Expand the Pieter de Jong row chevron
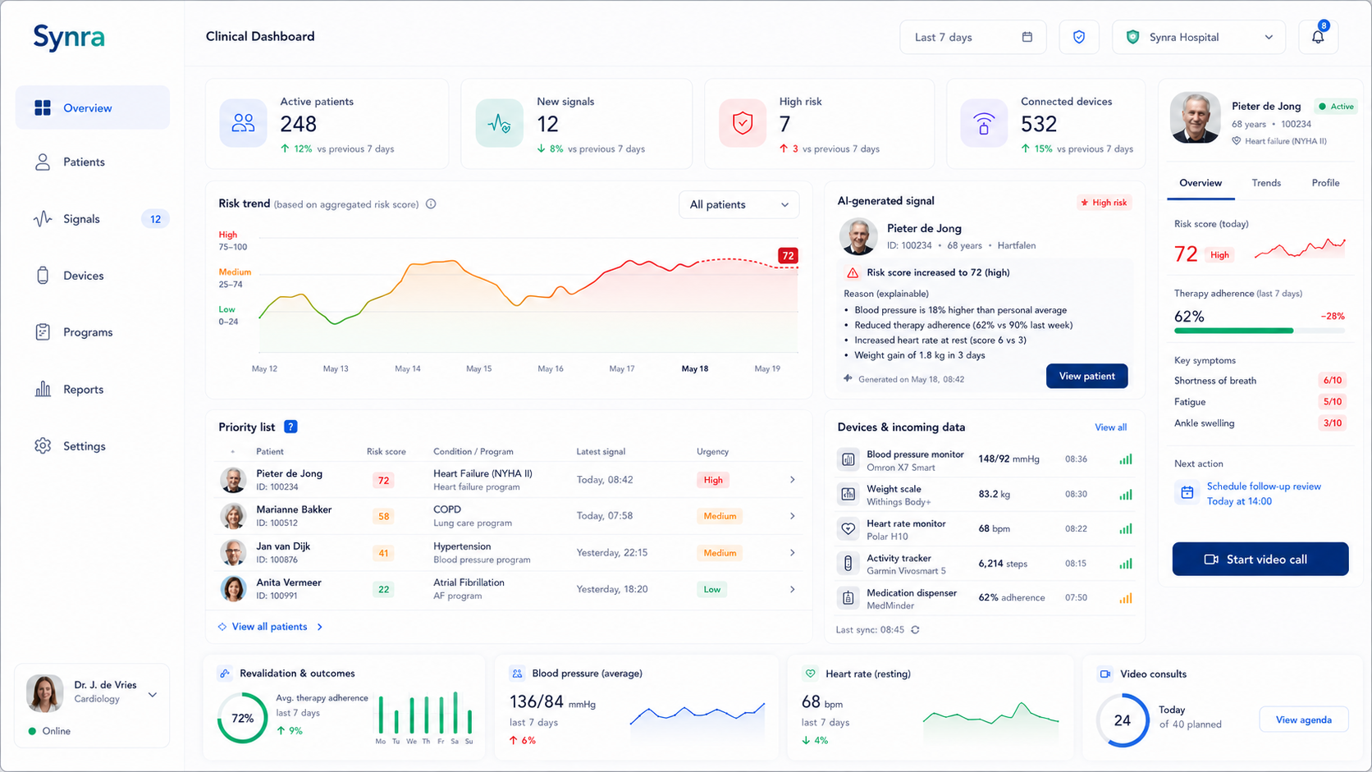This screenshot has height=772, width=1372. [x=792, y=480]
